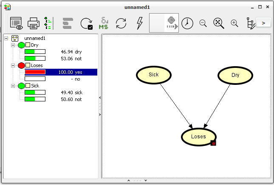
Task: Select the '- no' state under Loses
Action: click(x=76, y=79)
